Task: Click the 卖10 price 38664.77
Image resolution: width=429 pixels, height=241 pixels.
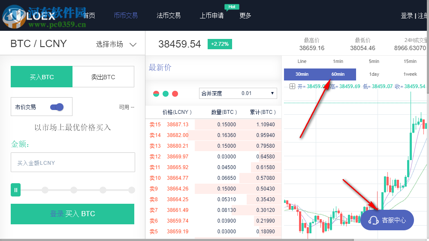Action: [178, 178]
